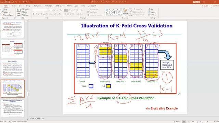Open the Home ribbon tab
Screen dimensions: 219x123
6,6
